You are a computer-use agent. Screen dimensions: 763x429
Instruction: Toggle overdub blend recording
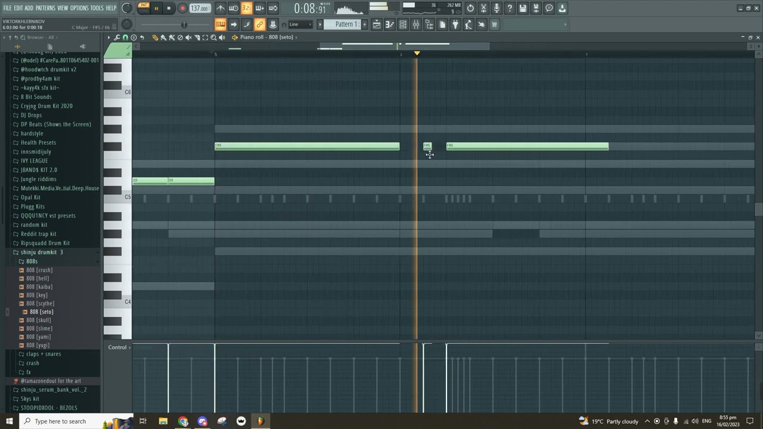point(259,8)
